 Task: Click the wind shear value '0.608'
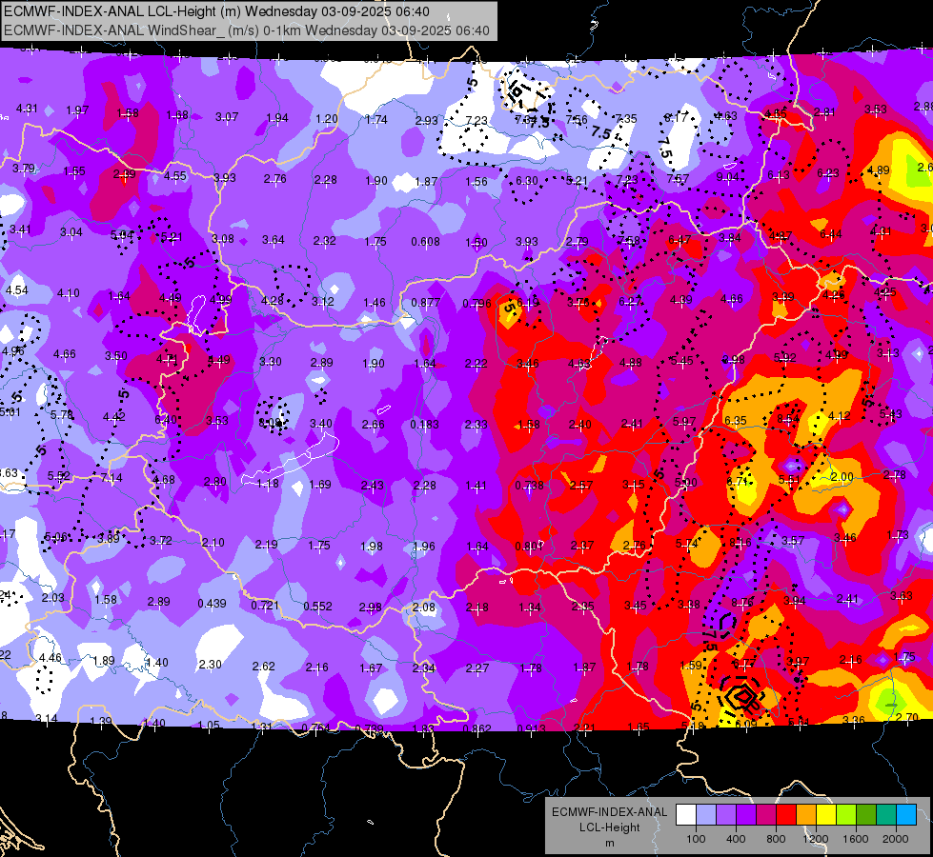(425, 242)
